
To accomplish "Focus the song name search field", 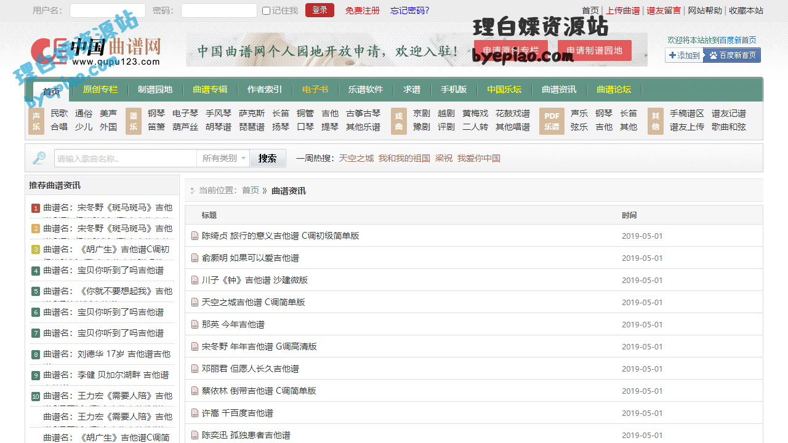I will pos(126,158).
